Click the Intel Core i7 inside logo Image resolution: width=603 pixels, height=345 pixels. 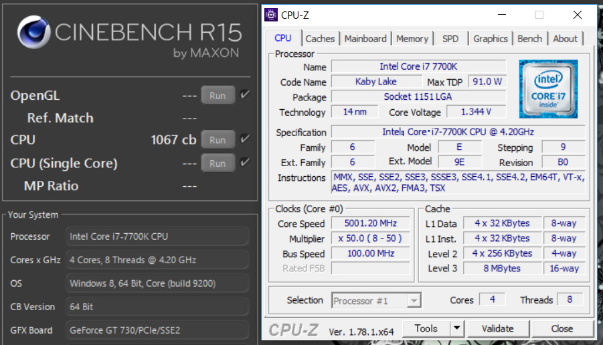[548, 89]
